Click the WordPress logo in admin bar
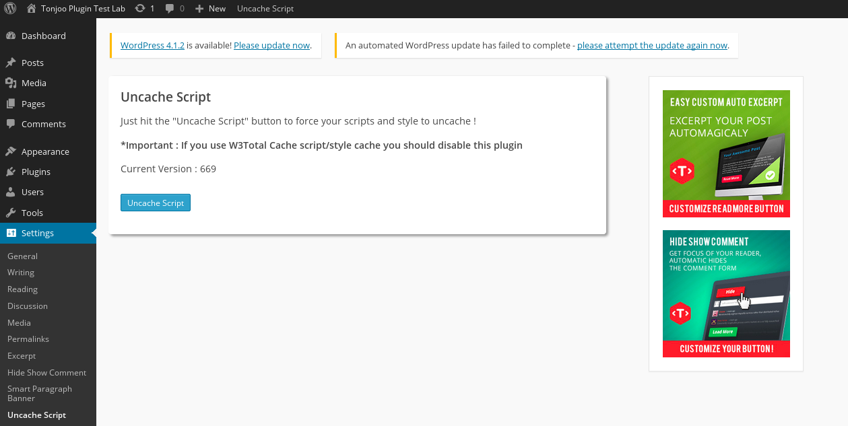This screenshot has height=426, width=848. [x=10, y=9]
